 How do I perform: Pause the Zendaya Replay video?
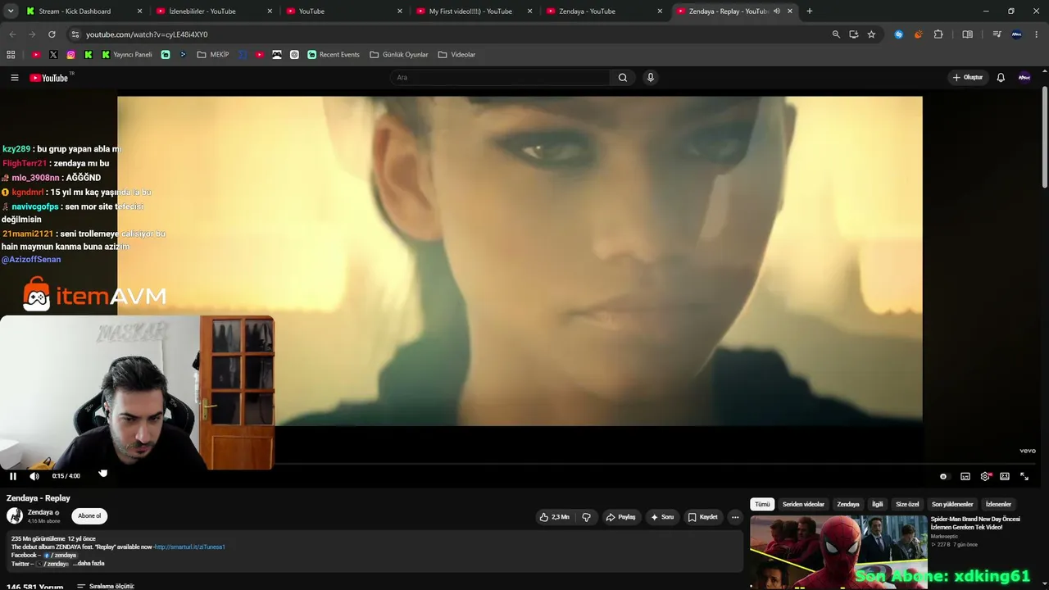(x=13, y=476)
